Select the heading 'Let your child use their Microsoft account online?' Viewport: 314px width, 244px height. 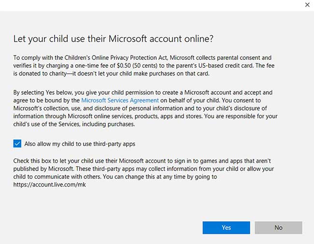pyautogui.click(x=113, y=39)
